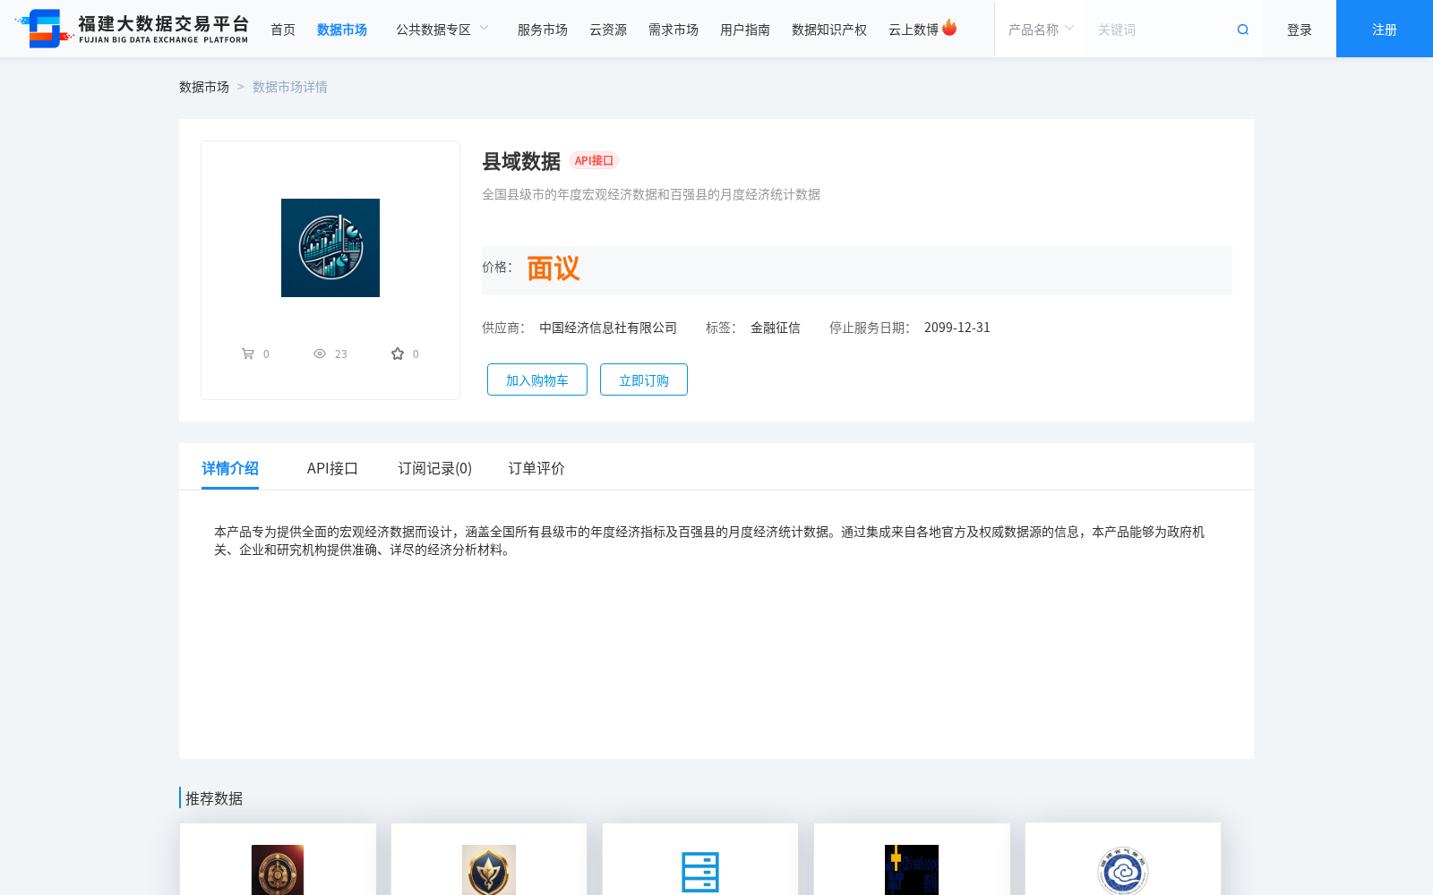Click the 加入购物车 button
The height and width of the screenshot is (895, 1433).
[x=537, y=379]
